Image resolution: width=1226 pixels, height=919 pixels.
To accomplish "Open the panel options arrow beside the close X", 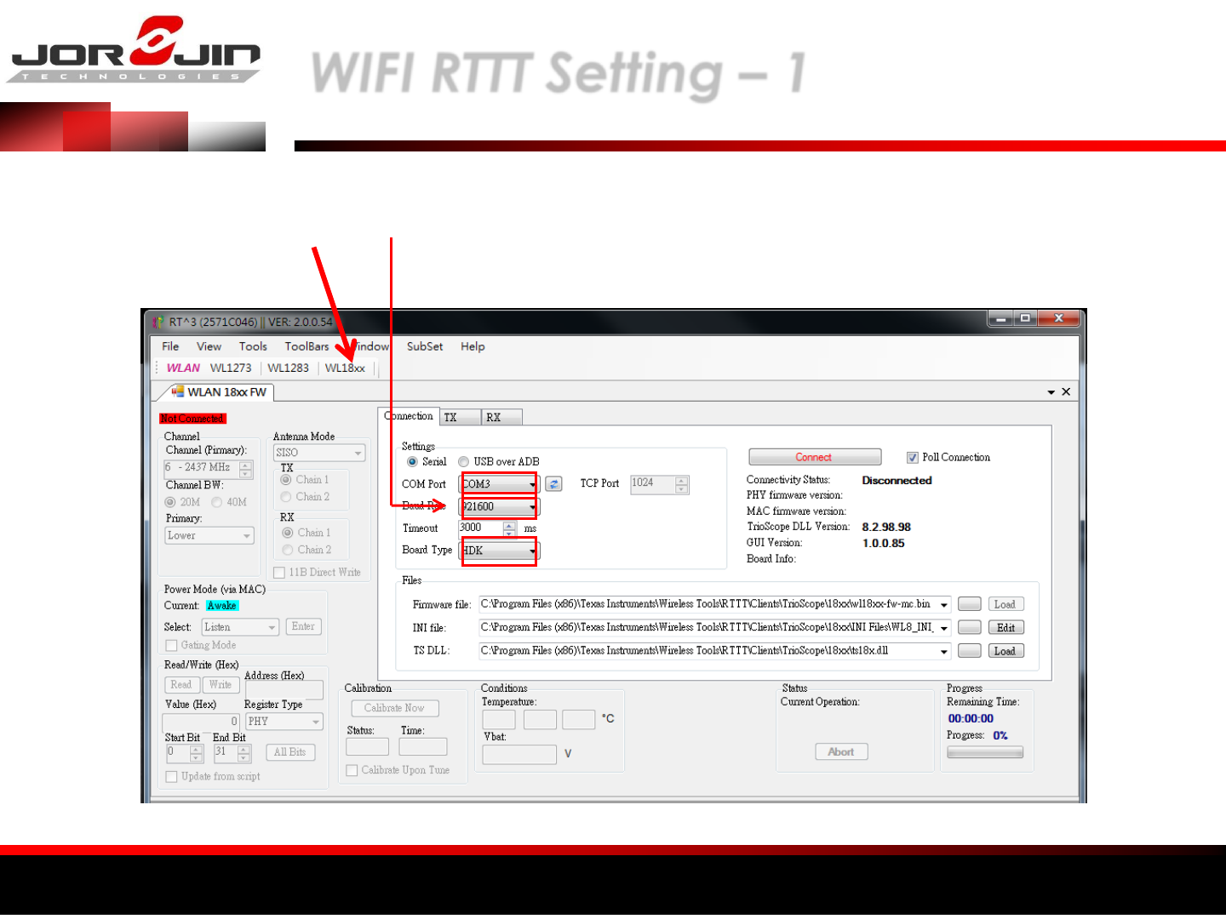I will tap(1051, 392).
